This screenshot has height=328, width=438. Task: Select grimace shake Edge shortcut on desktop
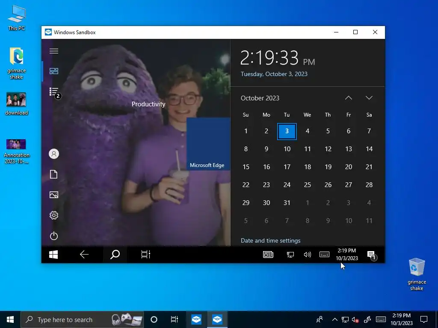(x=17, y=63)
